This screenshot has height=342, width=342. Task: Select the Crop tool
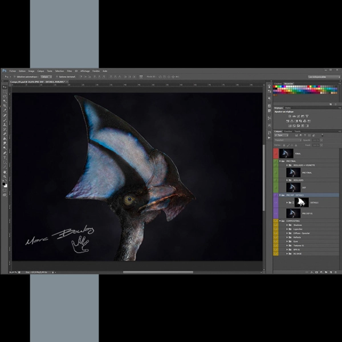5,106
